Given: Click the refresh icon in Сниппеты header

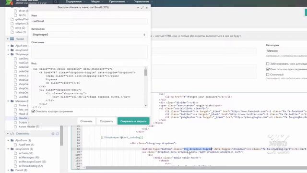Looking at the screenshot, I should click(58, 134).
